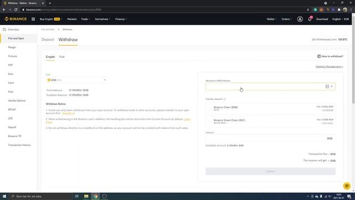The image size is (355, 200).
Task: Click the Amount input field
Action: point(270,138)
